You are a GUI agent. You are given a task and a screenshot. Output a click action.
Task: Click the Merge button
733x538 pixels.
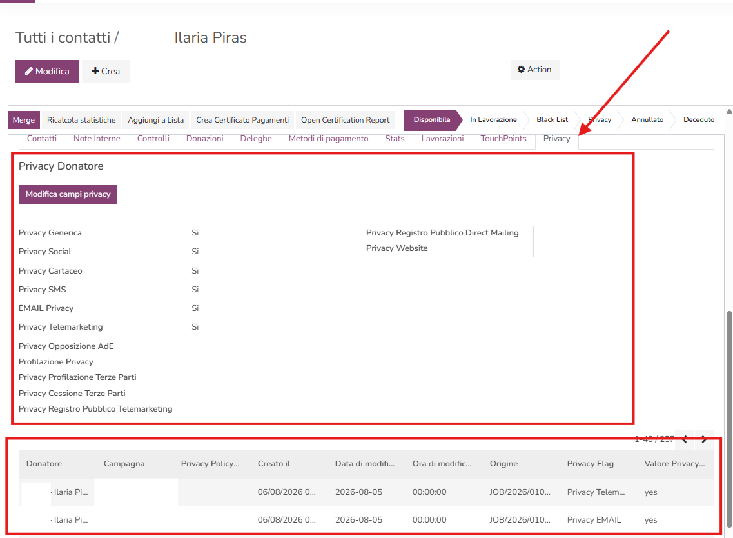24,120
